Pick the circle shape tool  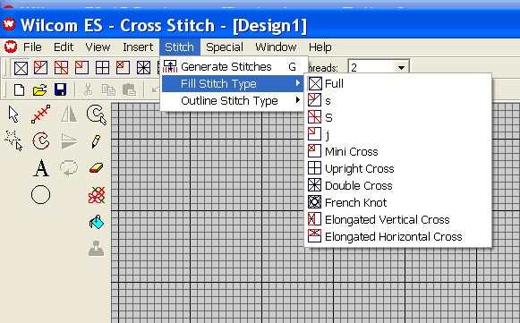coord(41,194)
